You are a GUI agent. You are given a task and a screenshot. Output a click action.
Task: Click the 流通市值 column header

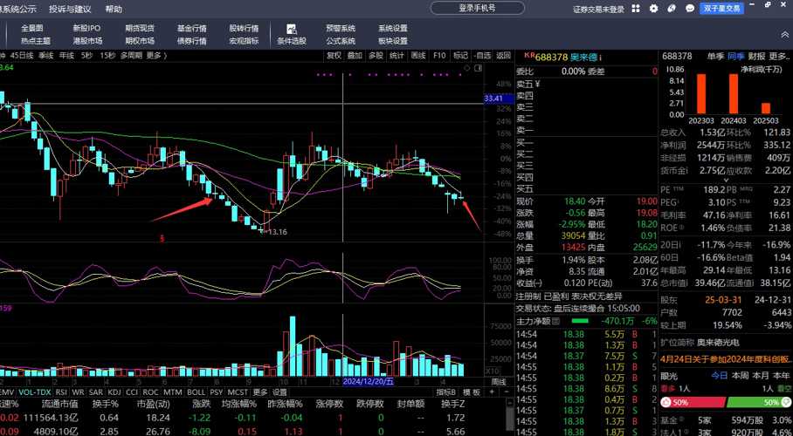[x=59, y=404]
